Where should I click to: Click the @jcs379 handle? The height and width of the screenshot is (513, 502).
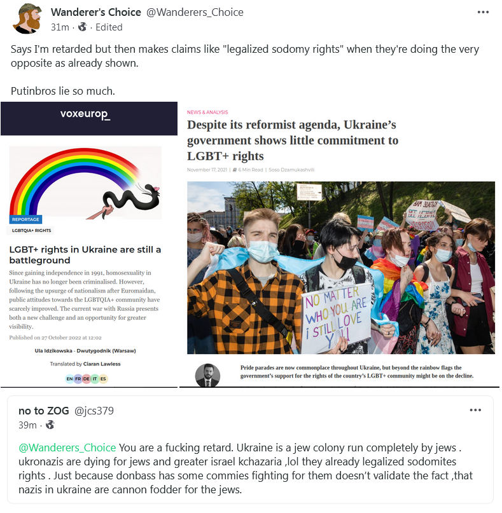(94, 411)
